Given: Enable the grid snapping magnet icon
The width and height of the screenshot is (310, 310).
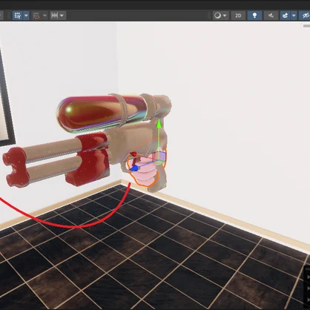Looking at the screenshot, I should 36,16.
